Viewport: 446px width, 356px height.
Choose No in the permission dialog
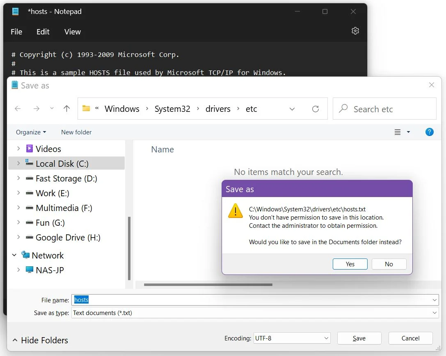pyautogui.click(x=389, y=264)
